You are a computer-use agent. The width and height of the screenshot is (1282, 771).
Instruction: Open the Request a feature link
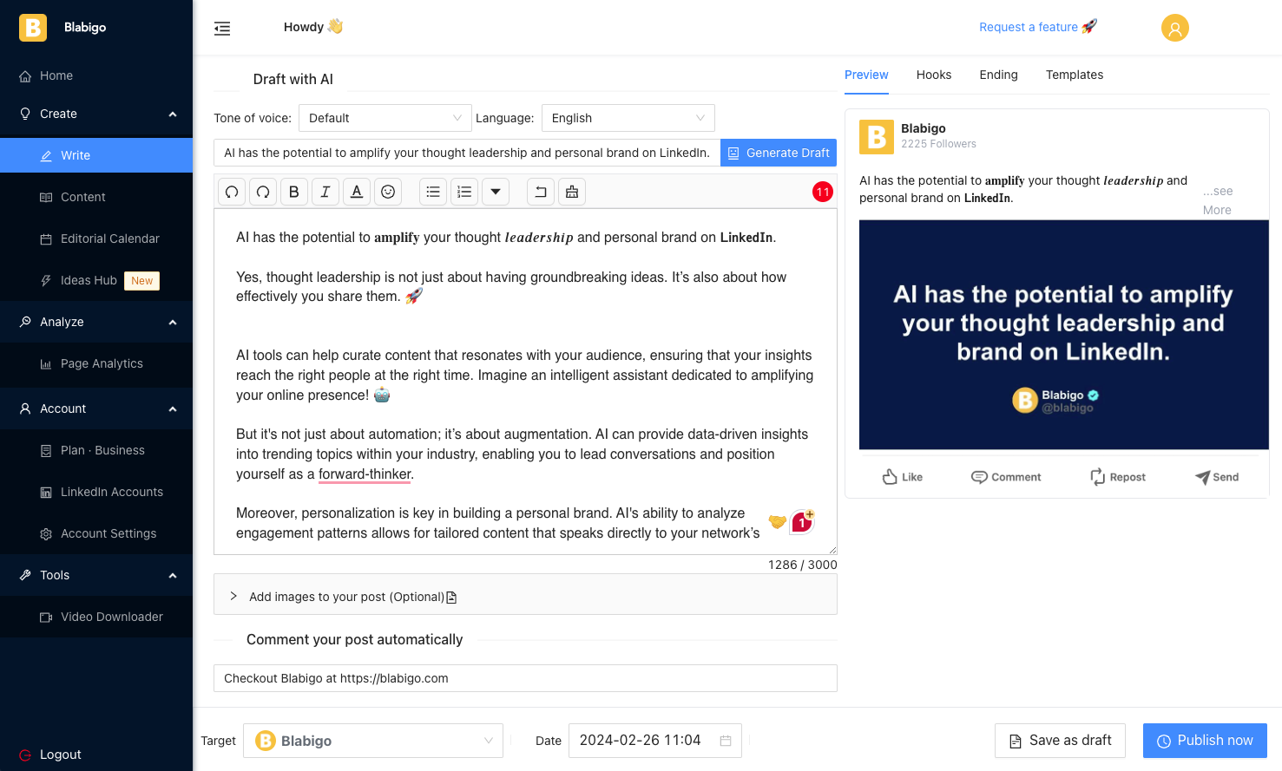click(1038, 27)
